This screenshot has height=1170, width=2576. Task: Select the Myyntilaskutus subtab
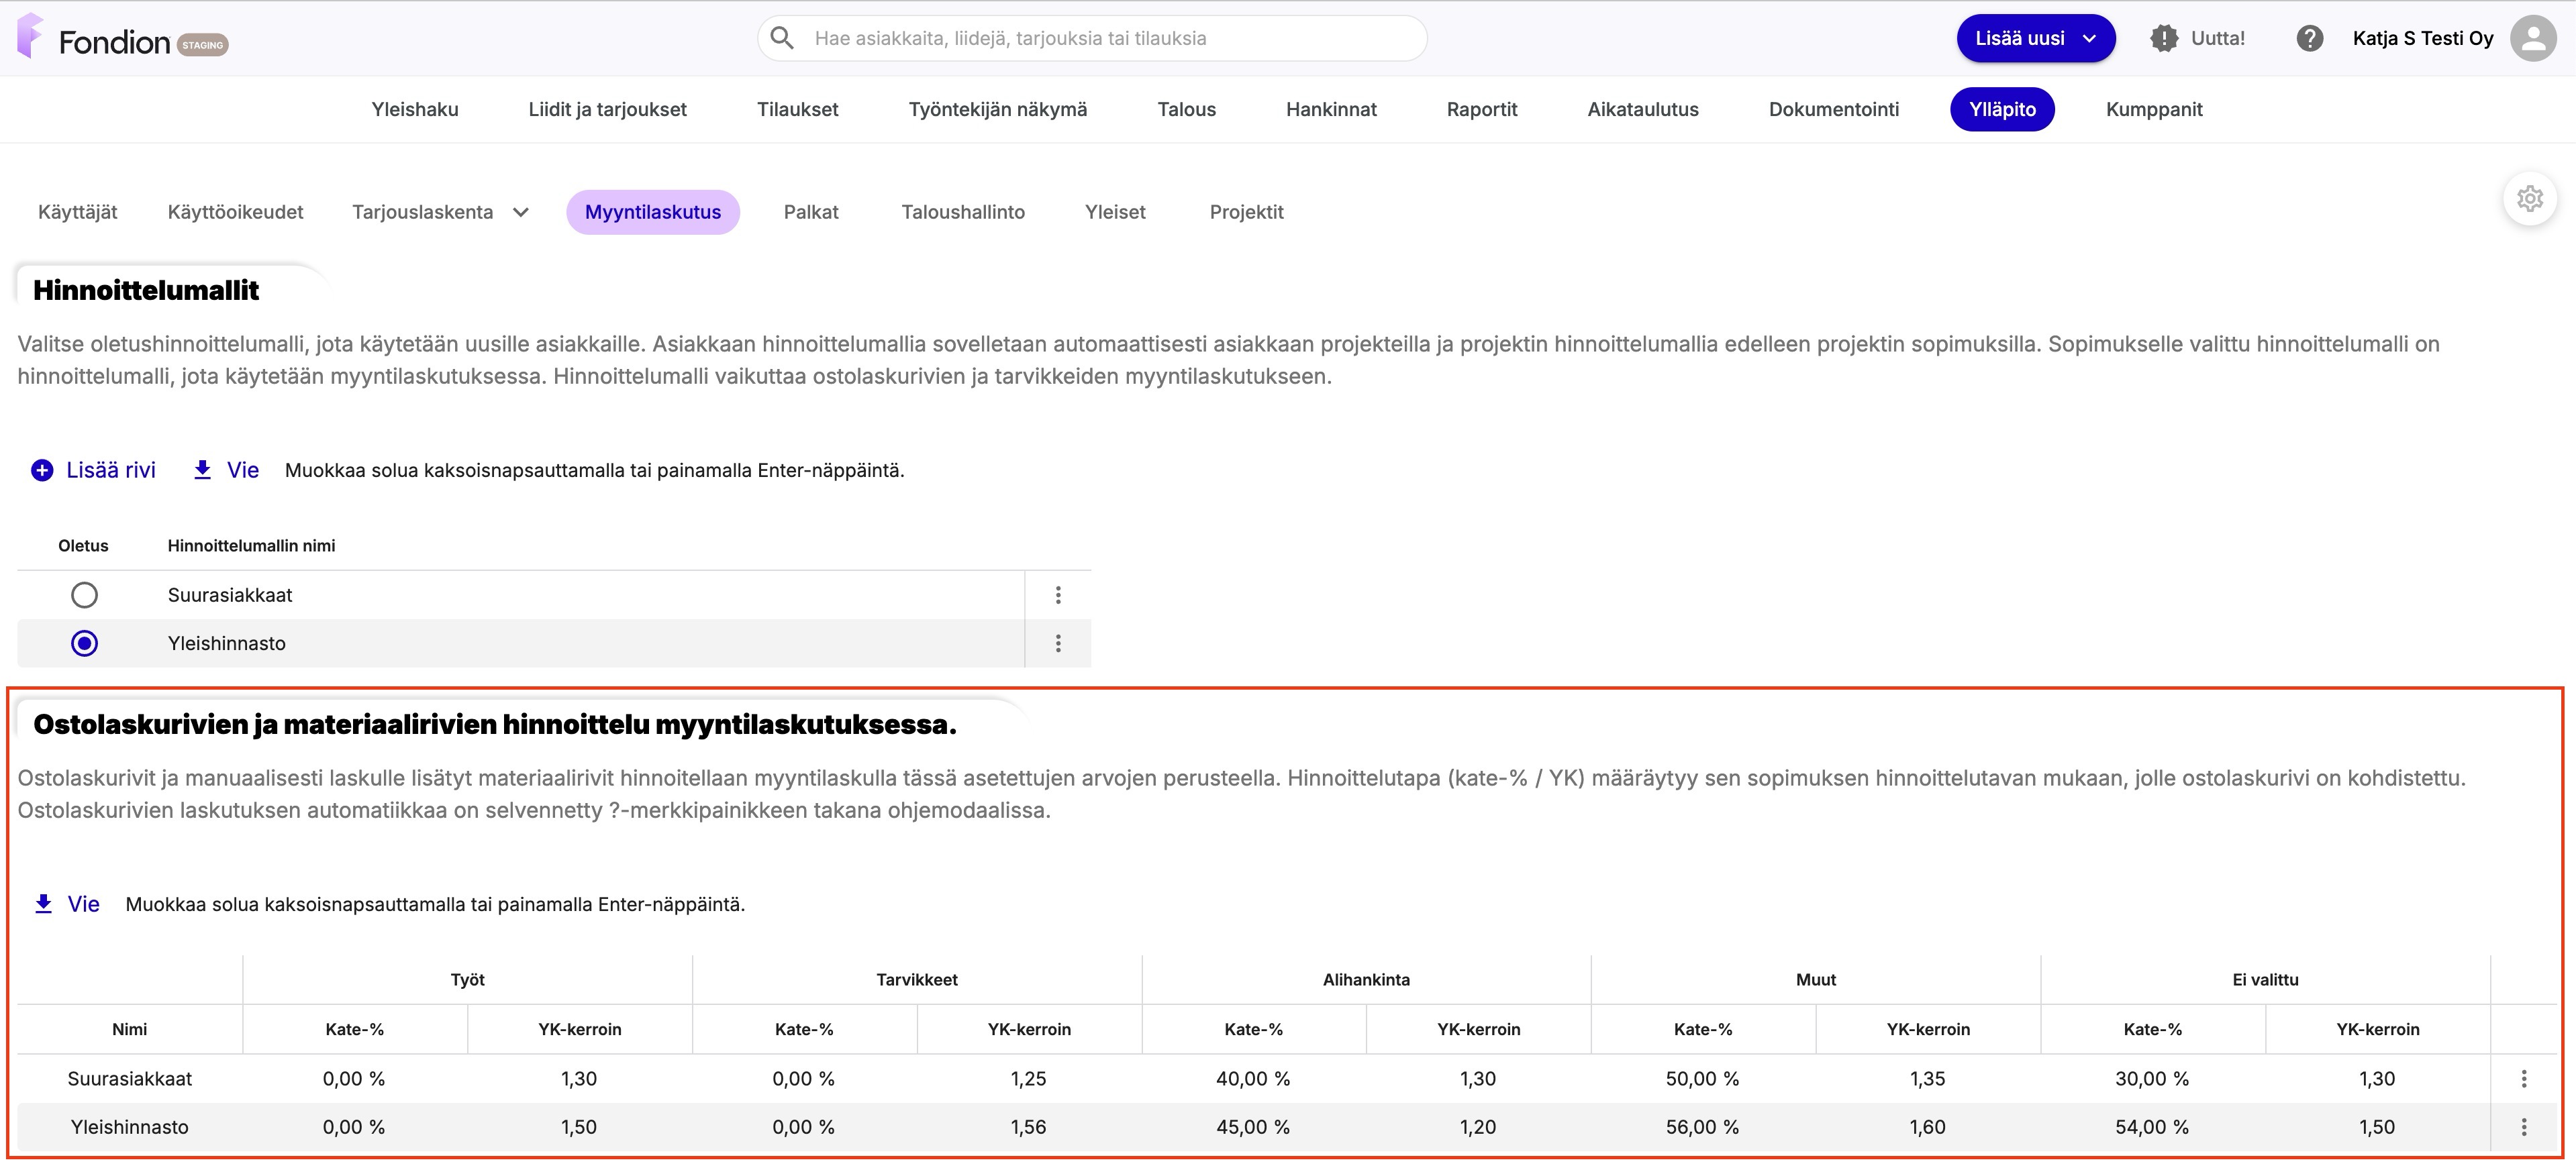tap(652, 212)
